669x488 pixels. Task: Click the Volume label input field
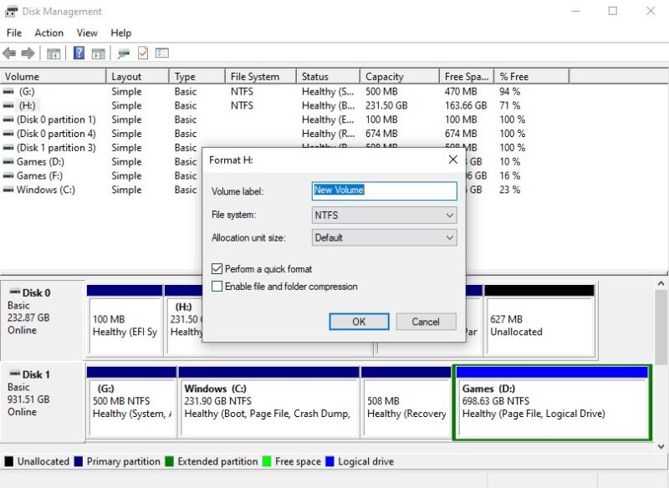coord(384,191)
